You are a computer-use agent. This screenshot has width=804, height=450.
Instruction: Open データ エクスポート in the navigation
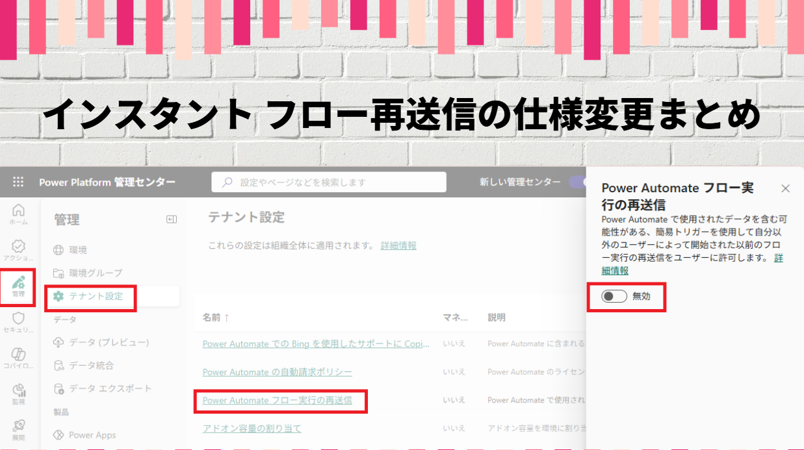pyautogui.click(x=110, y=388)
